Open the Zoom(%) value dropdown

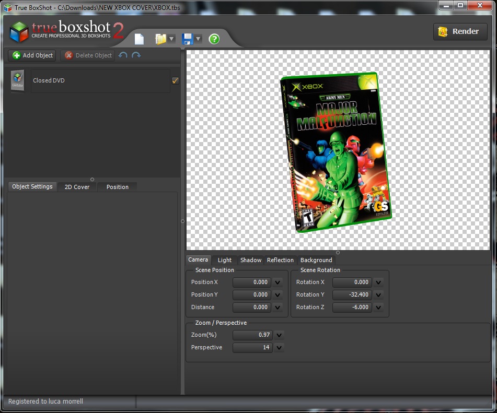[279, 335]
